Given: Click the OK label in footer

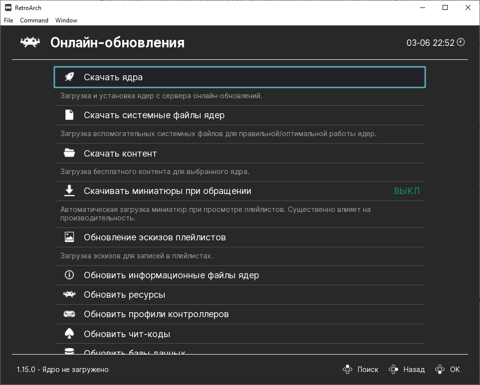Looking at the screenshot, I should click(x=455, y=370).
